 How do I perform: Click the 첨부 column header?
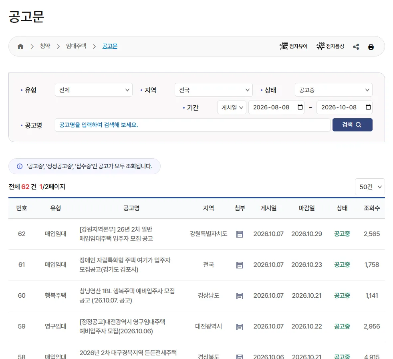(x=240, y=208)
